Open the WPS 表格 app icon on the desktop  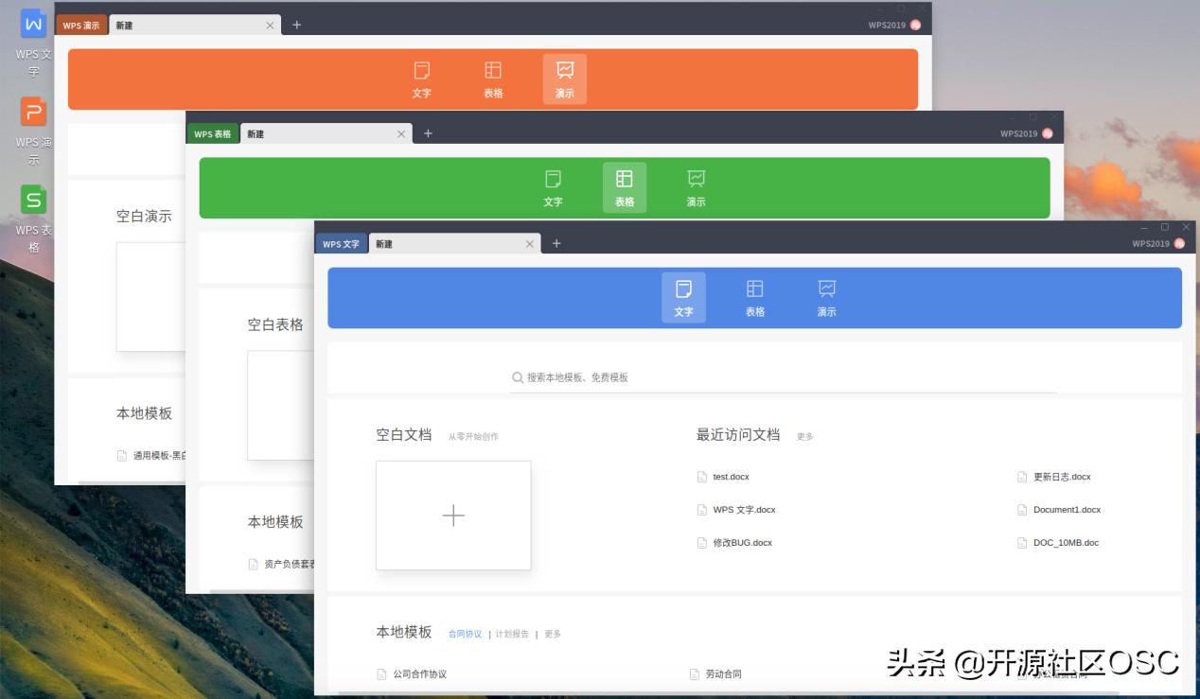click(33, 201)
